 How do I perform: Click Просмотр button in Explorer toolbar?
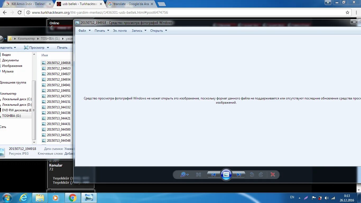pyautogui.click(x=34, y=48)
